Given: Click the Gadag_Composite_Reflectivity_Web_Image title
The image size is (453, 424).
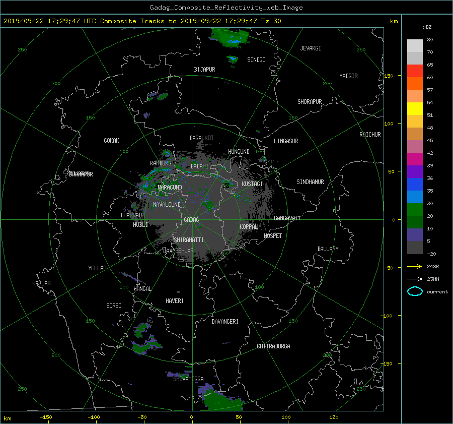Looking at the screenshot, I should click(226, 8).
